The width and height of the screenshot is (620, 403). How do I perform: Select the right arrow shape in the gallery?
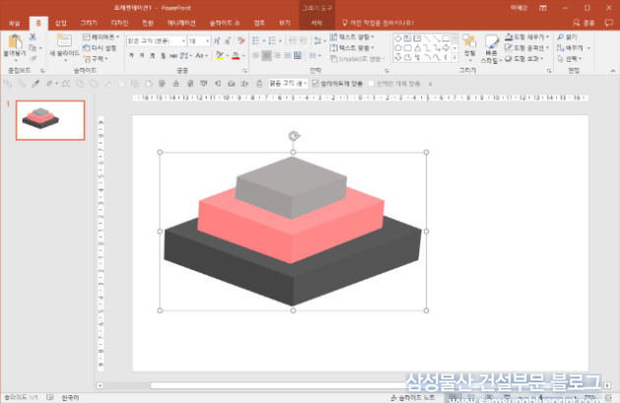[446, 48]
